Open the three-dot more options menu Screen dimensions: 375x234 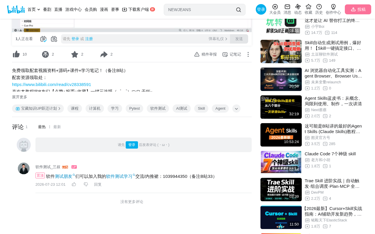(x=248, y=54)
